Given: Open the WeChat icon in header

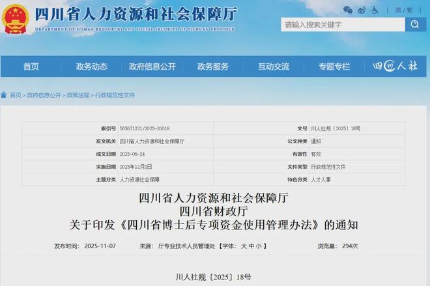Looking at the screenshot, I should pyautogui.click(x=348, y=10).
